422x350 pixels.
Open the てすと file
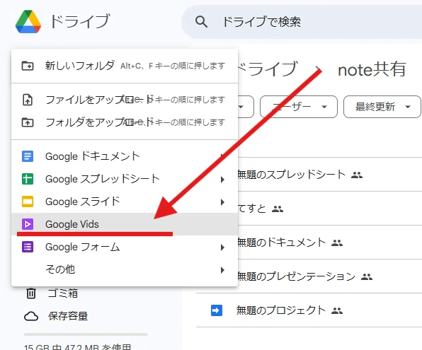tap(251, 209)
